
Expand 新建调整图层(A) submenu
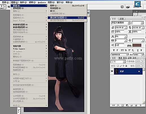[x=29, y=27]
